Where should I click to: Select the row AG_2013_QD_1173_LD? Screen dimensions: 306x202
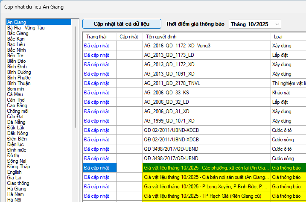pyautogui.click(x=206, y=55)
